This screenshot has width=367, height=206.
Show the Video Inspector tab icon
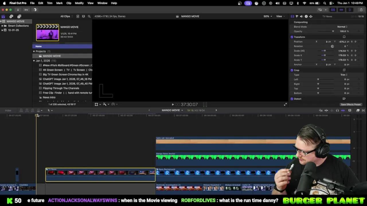pos(292,16)
